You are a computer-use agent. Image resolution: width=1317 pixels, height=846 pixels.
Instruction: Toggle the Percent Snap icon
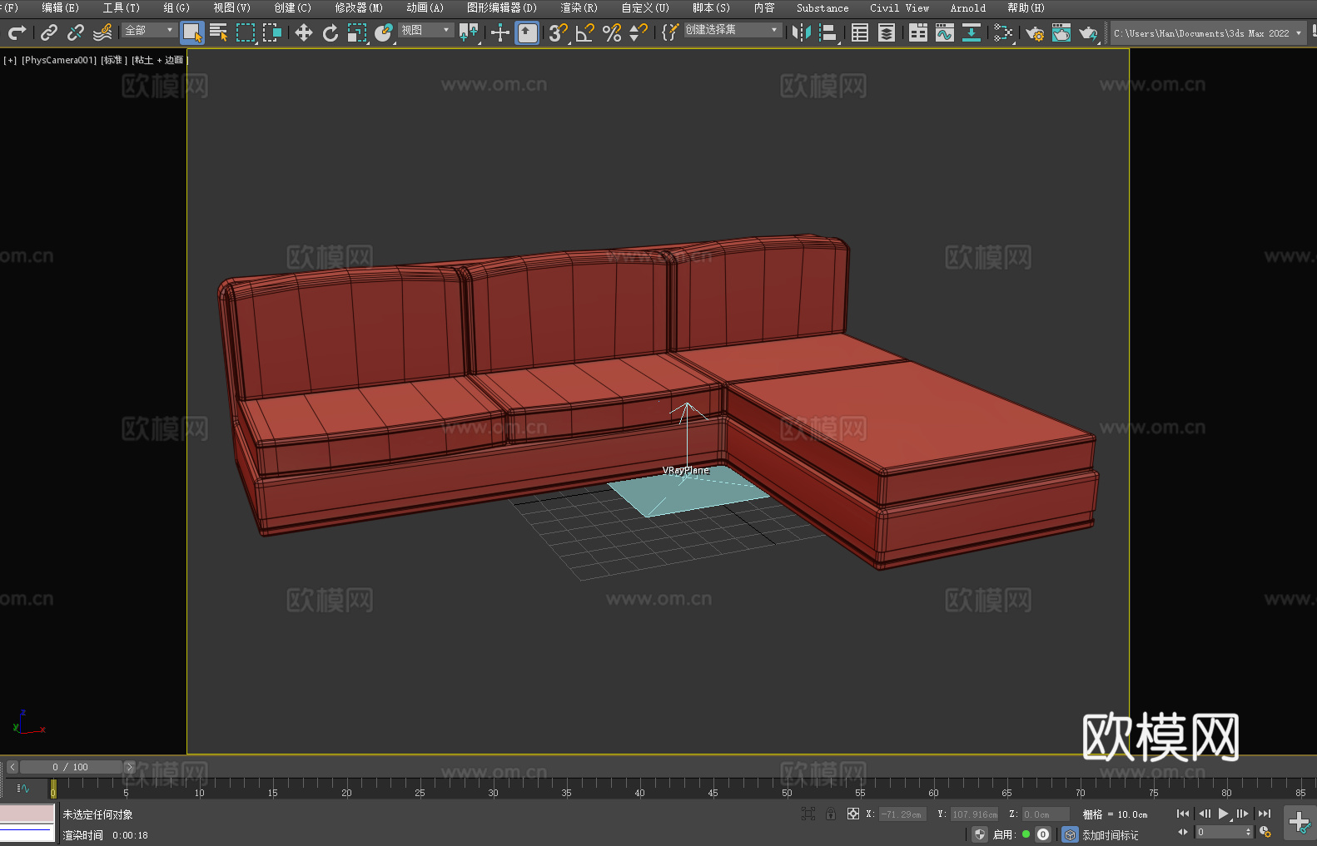coord(612,32)
